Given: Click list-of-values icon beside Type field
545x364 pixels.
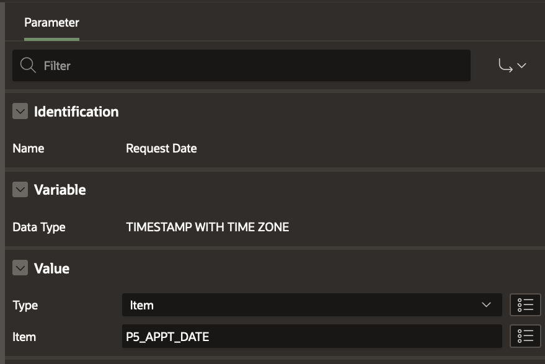Looking at the screenshot, I should [x=525, y=305].
